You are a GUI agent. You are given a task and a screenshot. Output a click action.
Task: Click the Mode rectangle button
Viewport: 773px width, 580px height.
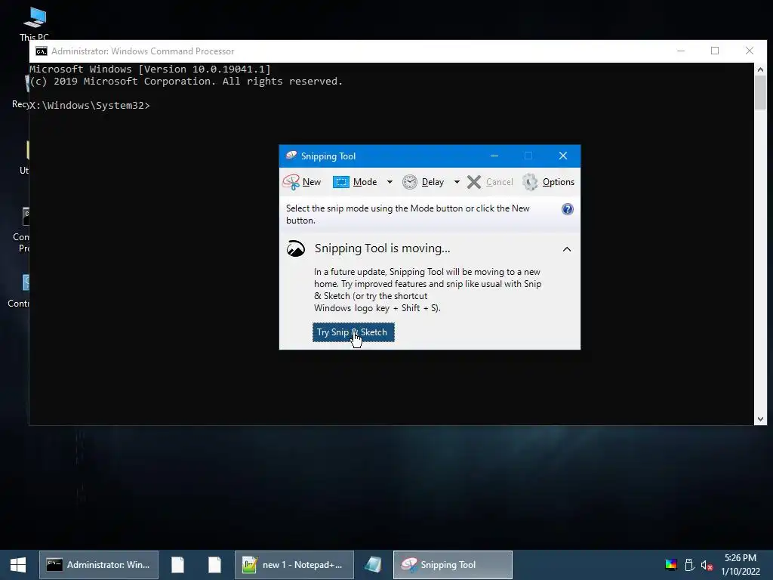click(355, 182)
